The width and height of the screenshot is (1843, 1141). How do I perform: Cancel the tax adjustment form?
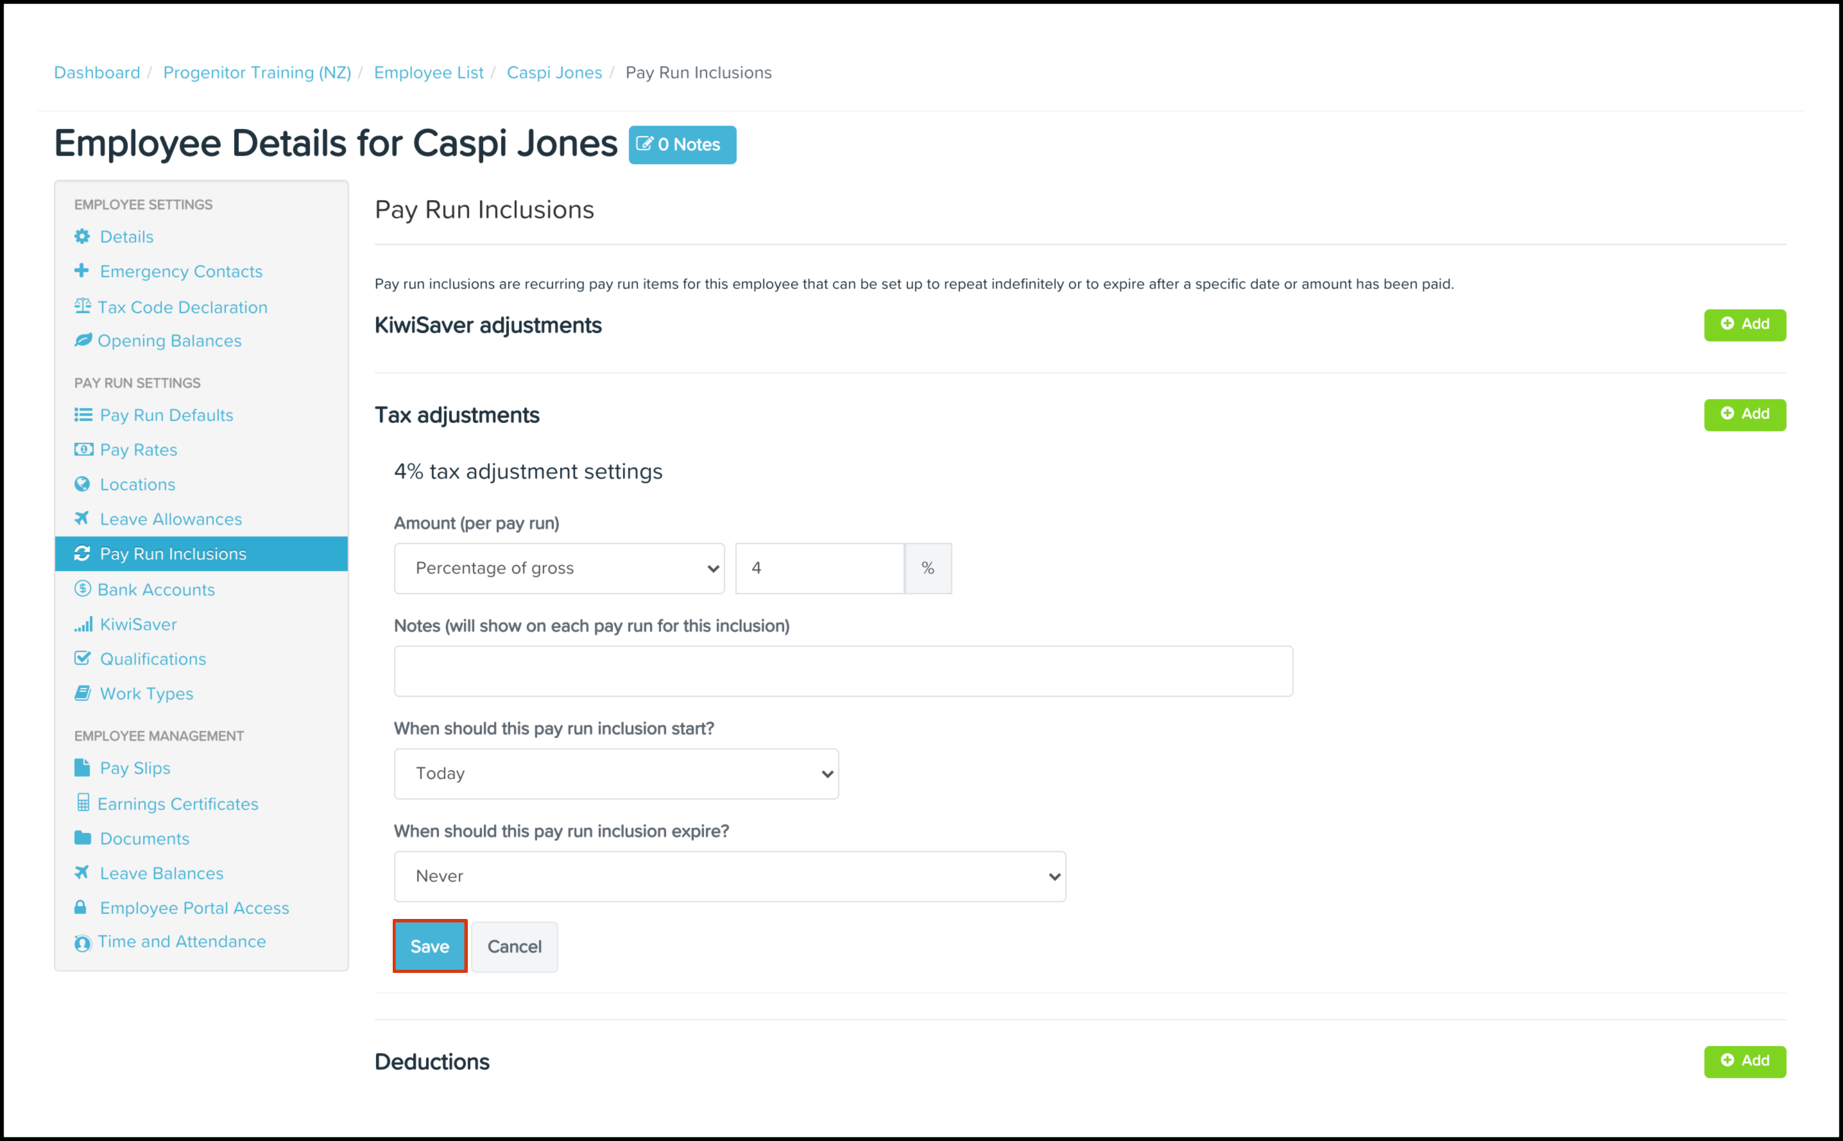click(x=515, y=947)
